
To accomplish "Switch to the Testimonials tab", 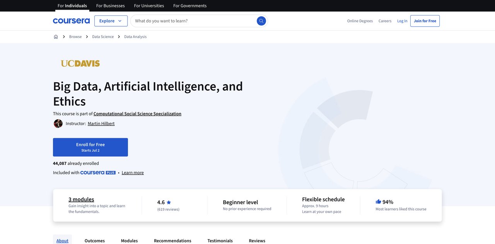I will click(220, 241).
